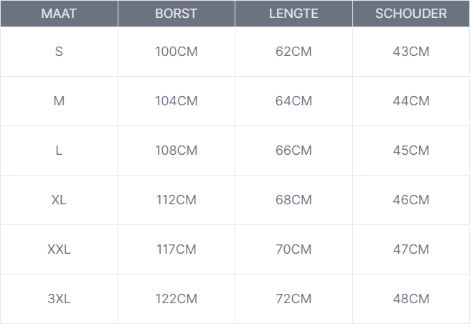The height and width of the screenshot is (324, 470).
Task: Select the size M cell
Action: [59, 101]
